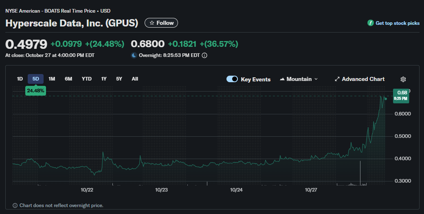424x214 pixels.
Task: Click the green exclamation badge icon
Action: click(371, 23)
